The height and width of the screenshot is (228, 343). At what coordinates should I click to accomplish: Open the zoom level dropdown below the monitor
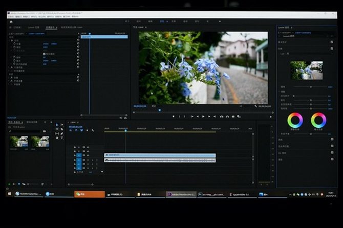155,106
